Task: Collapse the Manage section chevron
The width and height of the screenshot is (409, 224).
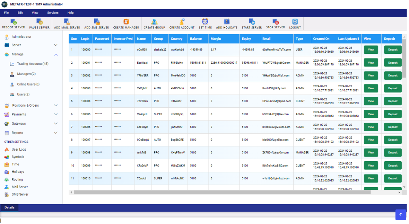Action: pyautogui.click(x=55, y=55)
